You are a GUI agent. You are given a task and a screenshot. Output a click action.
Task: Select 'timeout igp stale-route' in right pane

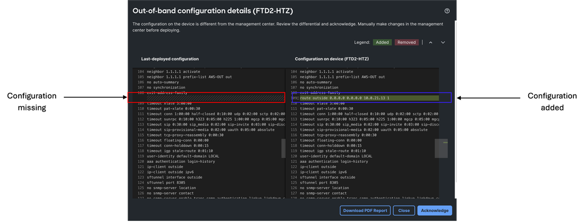(333, 151)
